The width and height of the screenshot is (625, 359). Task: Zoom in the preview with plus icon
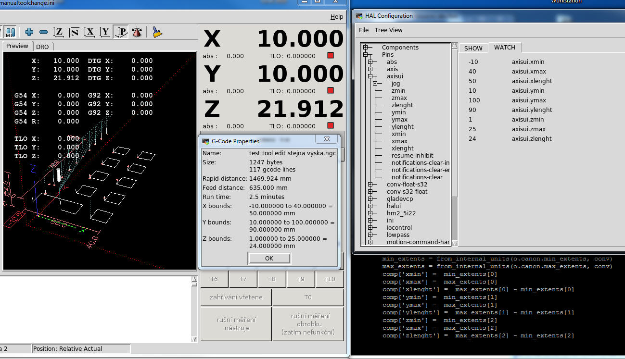click(x=29, y=32)
